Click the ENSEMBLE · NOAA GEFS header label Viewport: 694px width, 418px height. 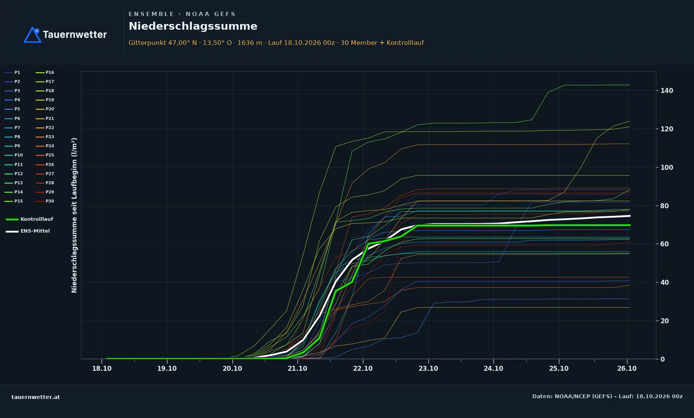(x=182, y=14)
